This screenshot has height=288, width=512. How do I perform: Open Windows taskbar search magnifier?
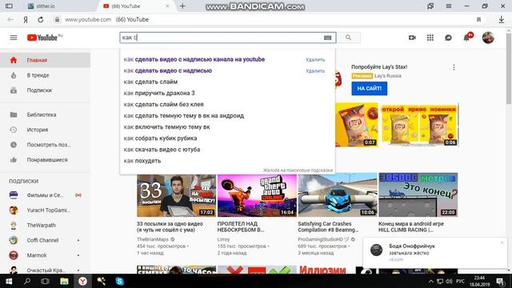[27, 281]
